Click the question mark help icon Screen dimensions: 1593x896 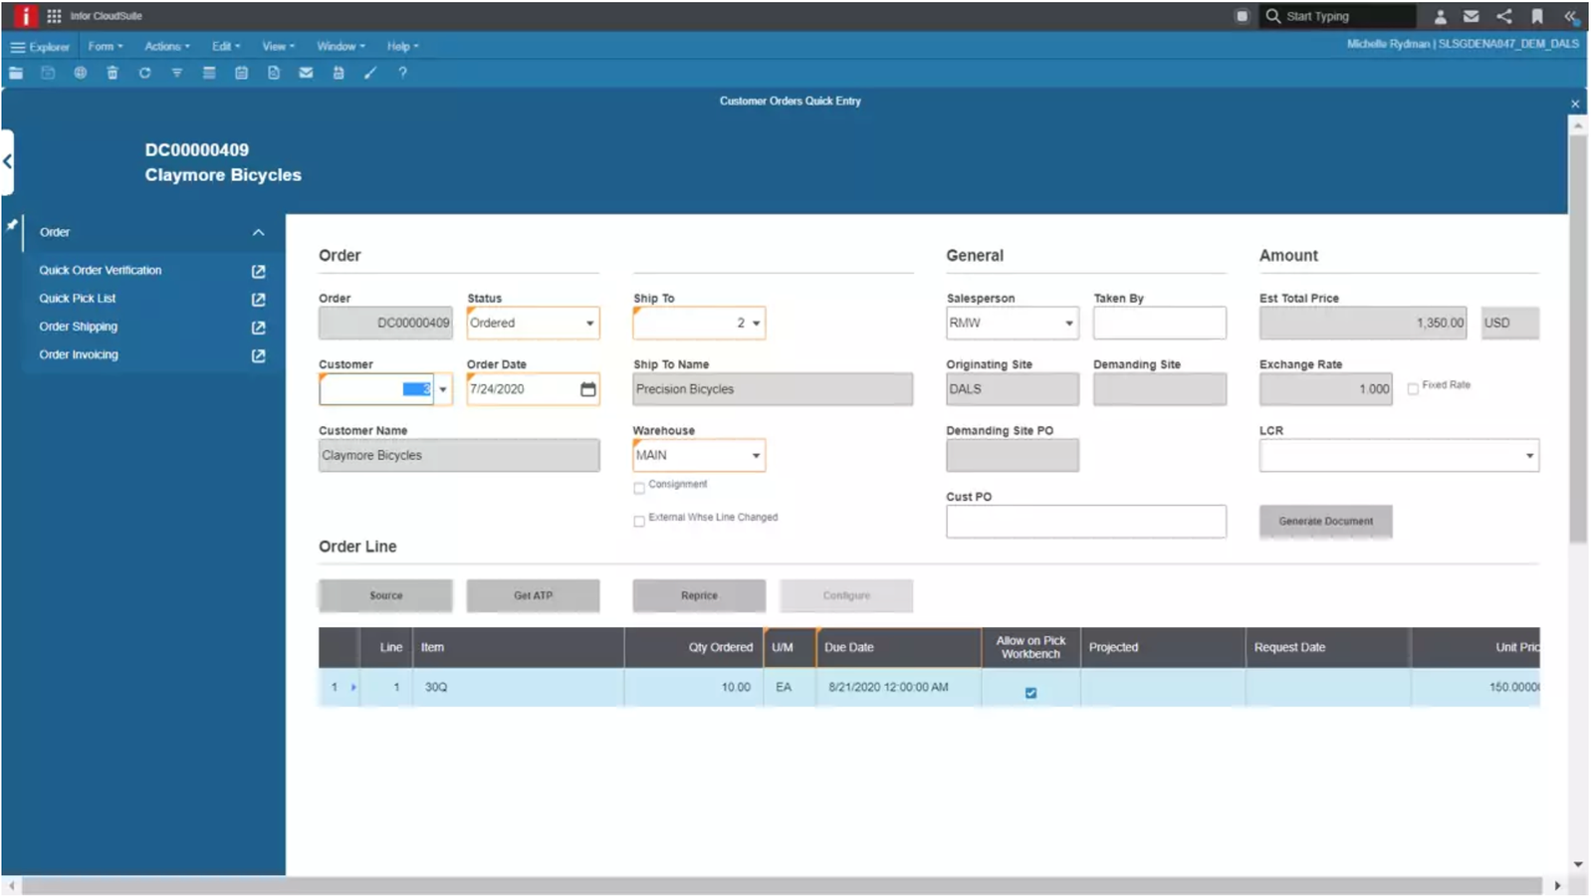click(402, 73)
